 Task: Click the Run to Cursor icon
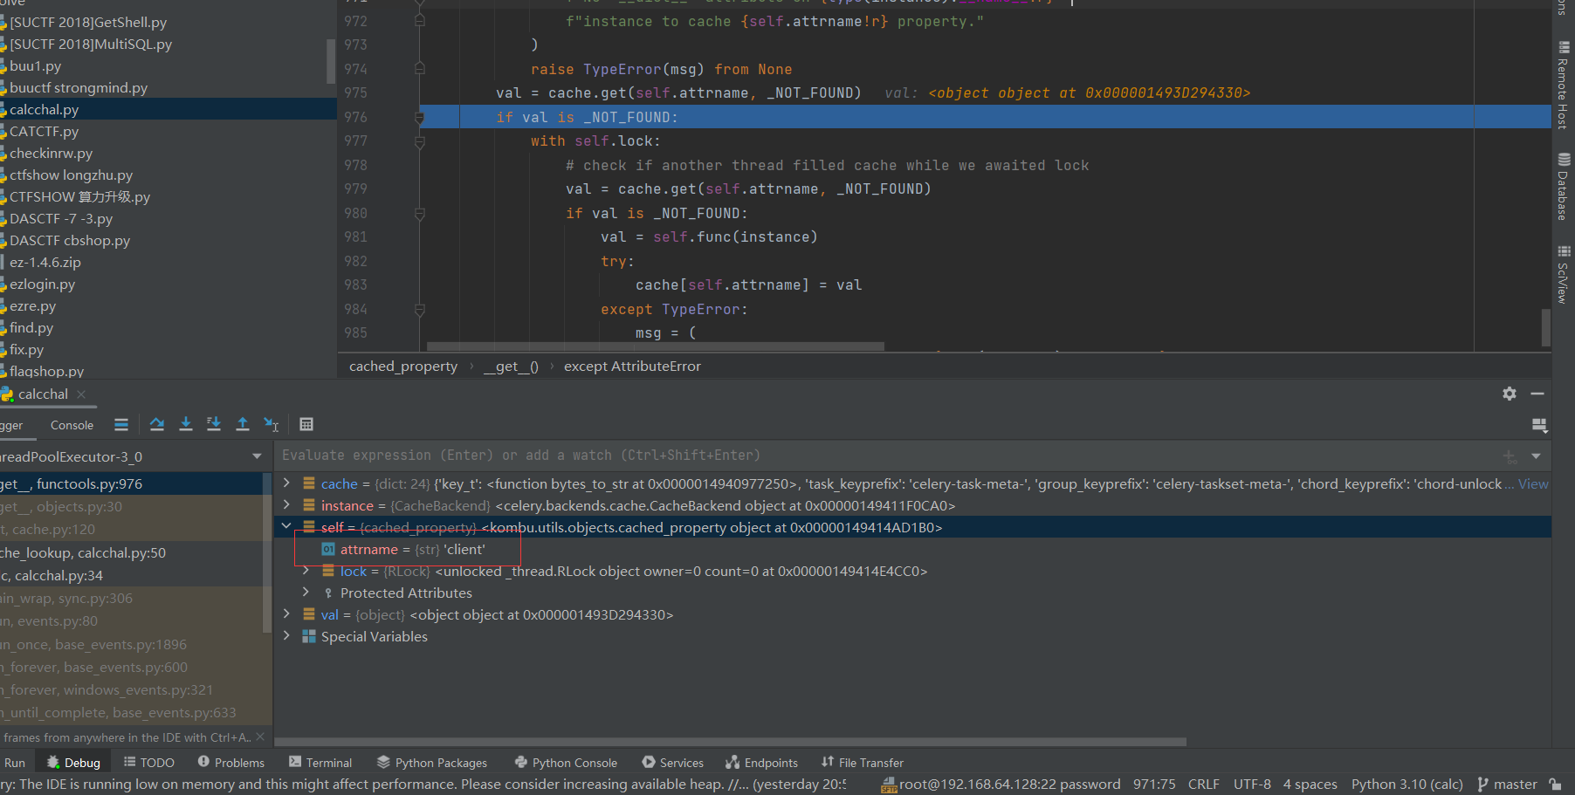click(x=272, y=424)
